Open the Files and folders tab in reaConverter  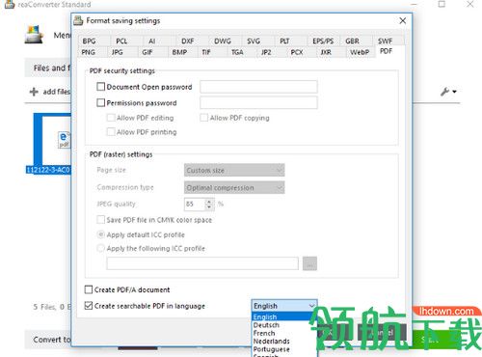click(48, 68)
